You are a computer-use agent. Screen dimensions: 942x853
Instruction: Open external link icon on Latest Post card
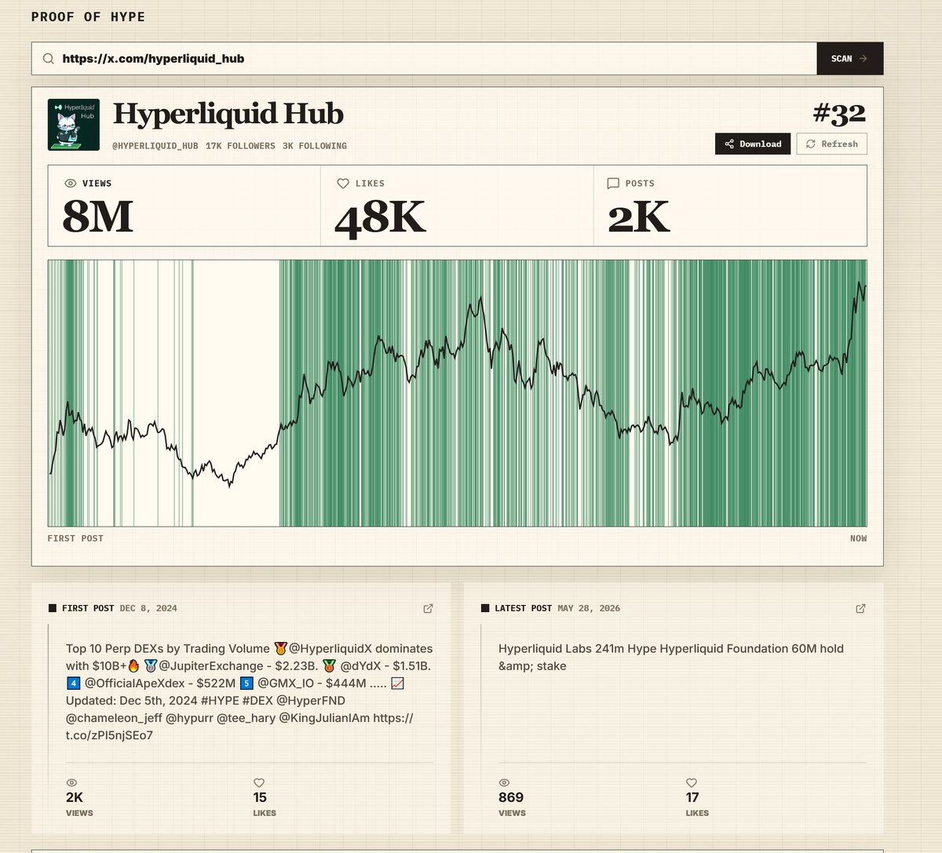pyautogui.click(x=860, y=608)
